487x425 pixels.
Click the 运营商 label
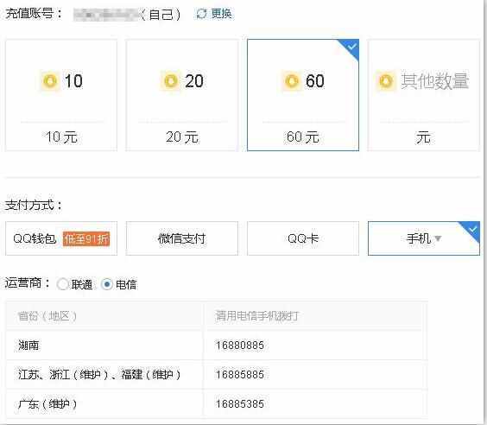pos(28,283)
